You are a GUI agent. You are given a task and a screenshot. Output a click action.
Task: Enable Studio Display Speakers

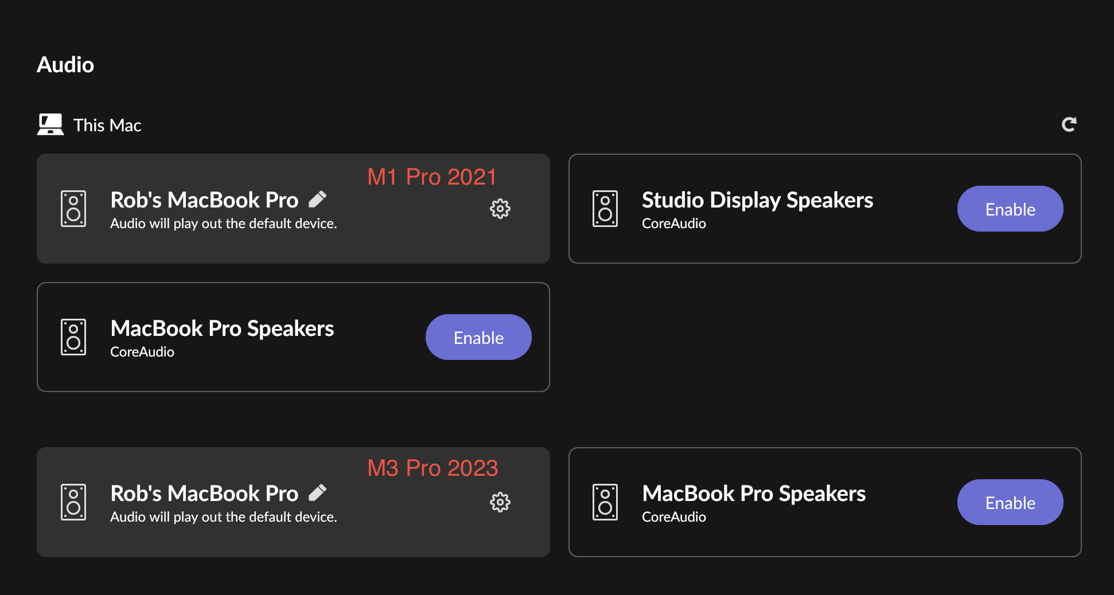click(x=1010, y=209)
